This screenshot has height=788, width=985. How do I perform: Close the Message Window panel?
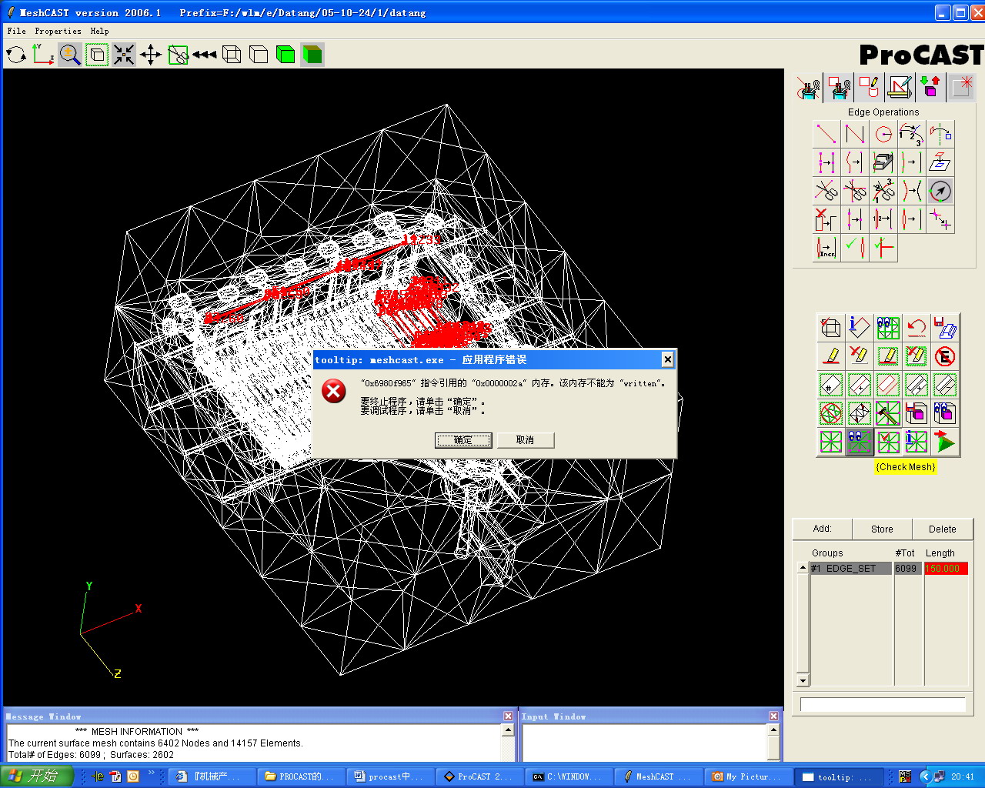point(508,716)
